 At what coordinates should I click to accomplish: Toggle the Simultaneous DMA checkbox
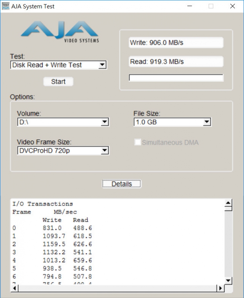point(137,142)
